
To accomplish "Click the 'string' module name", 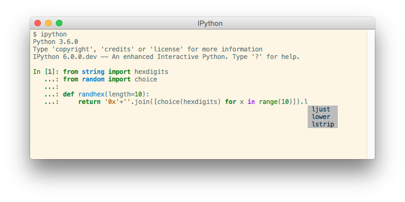I will [93, 72].
